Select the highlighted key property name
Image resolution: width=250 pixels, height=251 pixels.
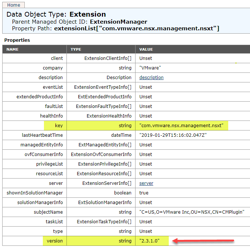click(59, 126)
